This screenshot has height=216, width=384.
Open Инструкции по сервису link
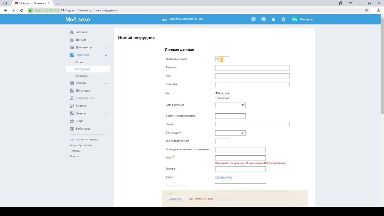(84, 139)
